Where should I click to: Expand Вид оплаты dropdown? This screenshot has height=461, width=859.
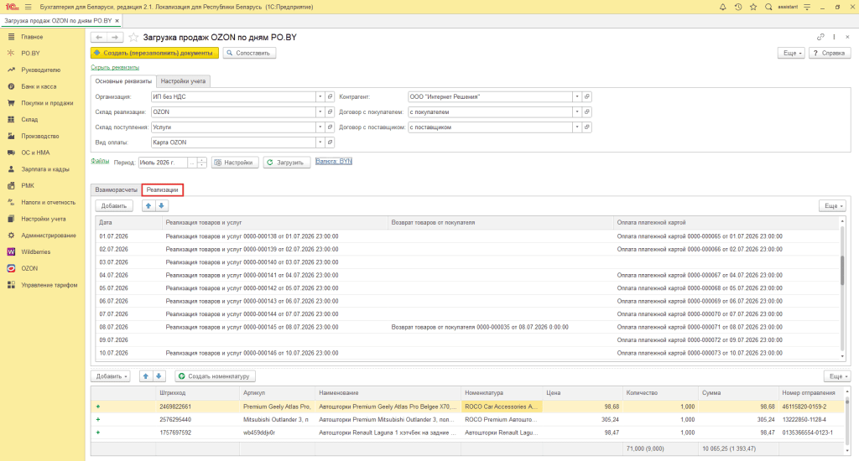pyautogui.click(x=320, y=142)
